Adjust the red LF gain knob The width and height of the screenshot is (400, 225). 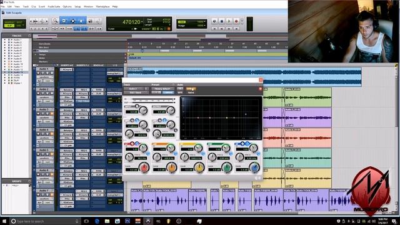coord(144,167)
